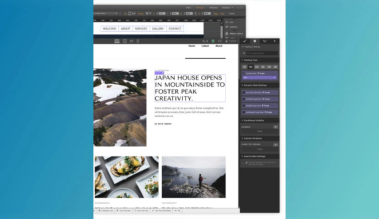This screenshot has width=379, height=219.
Task: Add a condition with plus button
Action: [276, 127]
